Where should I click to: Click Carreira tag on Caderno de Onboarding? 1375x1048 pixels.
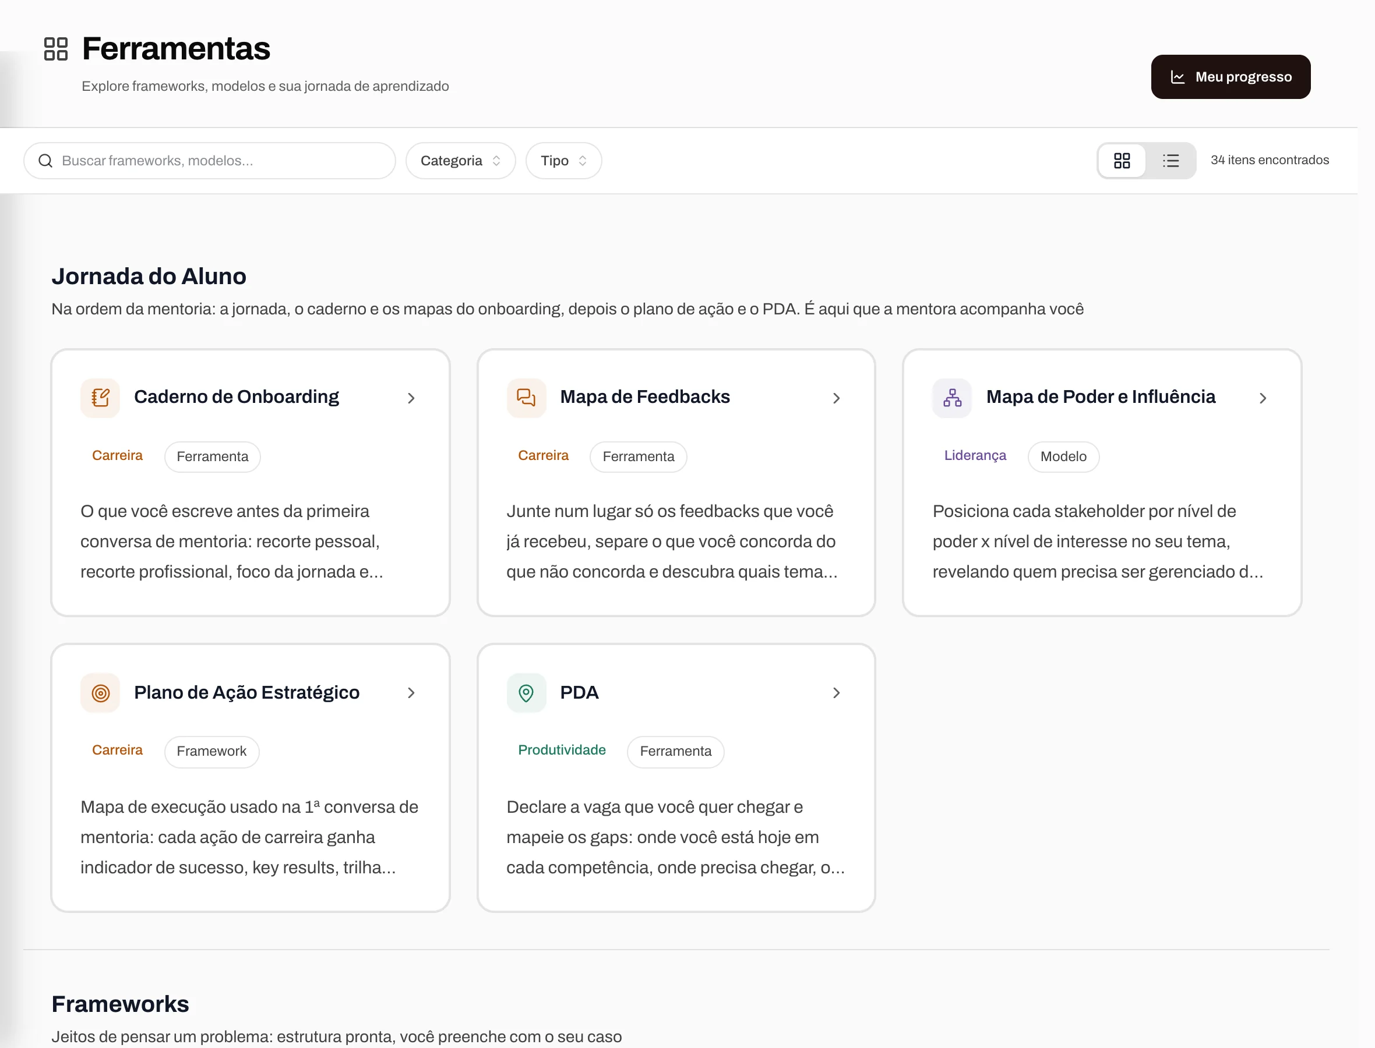pos(117,455)
